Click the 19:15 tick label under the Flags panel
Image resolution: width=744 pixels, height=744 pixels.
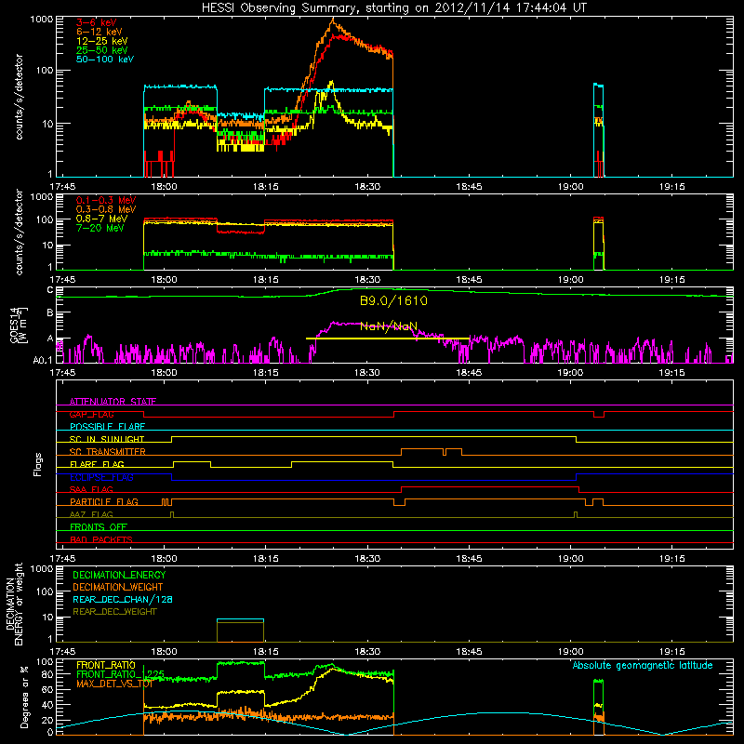tap(671, 559)
